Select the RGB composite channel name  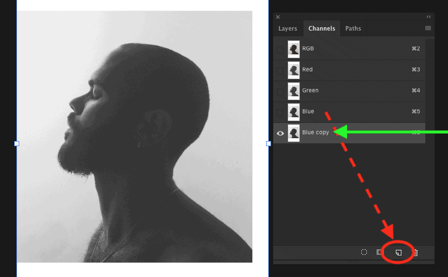pos(308,49)
